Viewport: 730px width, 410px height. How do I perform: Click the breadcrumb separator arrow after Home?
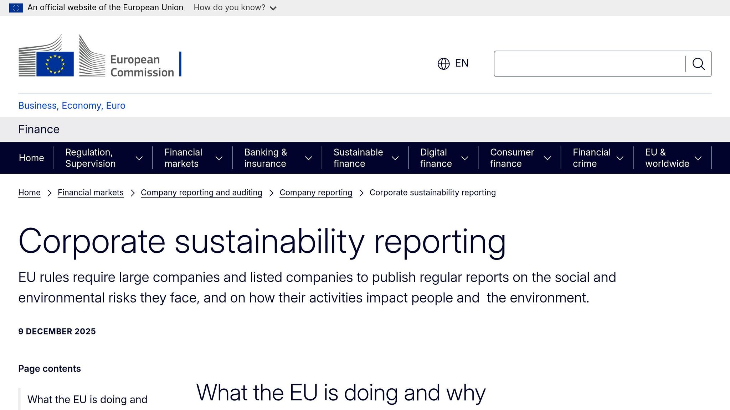click(49, 193)
